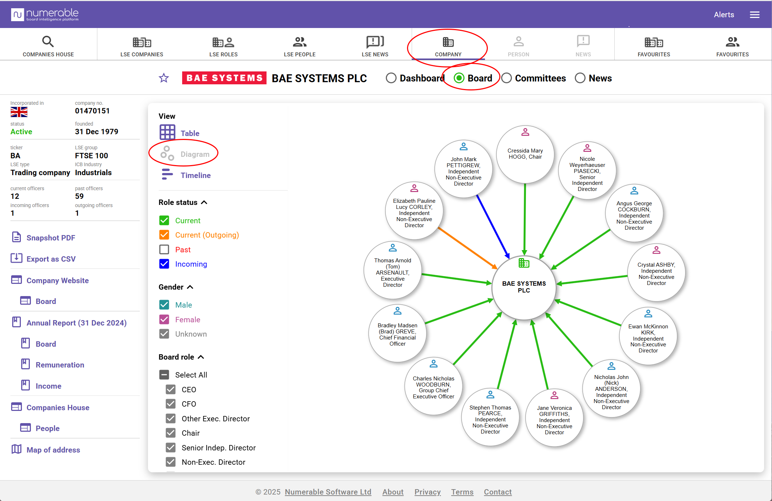Click the Snapshot PDF document icon
The width and height of the screenshot is (772, 501).
pyautogui.click(x=17, y=237)
